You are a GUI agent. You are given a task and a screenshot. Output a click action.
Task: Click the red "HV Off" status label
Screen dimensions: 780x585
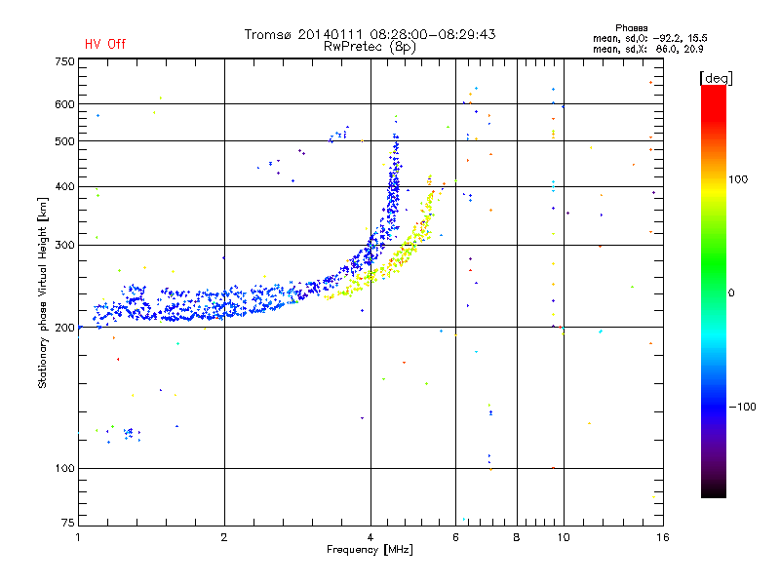coord(105,44)
